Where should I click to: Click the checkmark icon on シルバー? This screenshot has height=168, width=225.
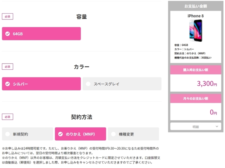coord(8,84)
